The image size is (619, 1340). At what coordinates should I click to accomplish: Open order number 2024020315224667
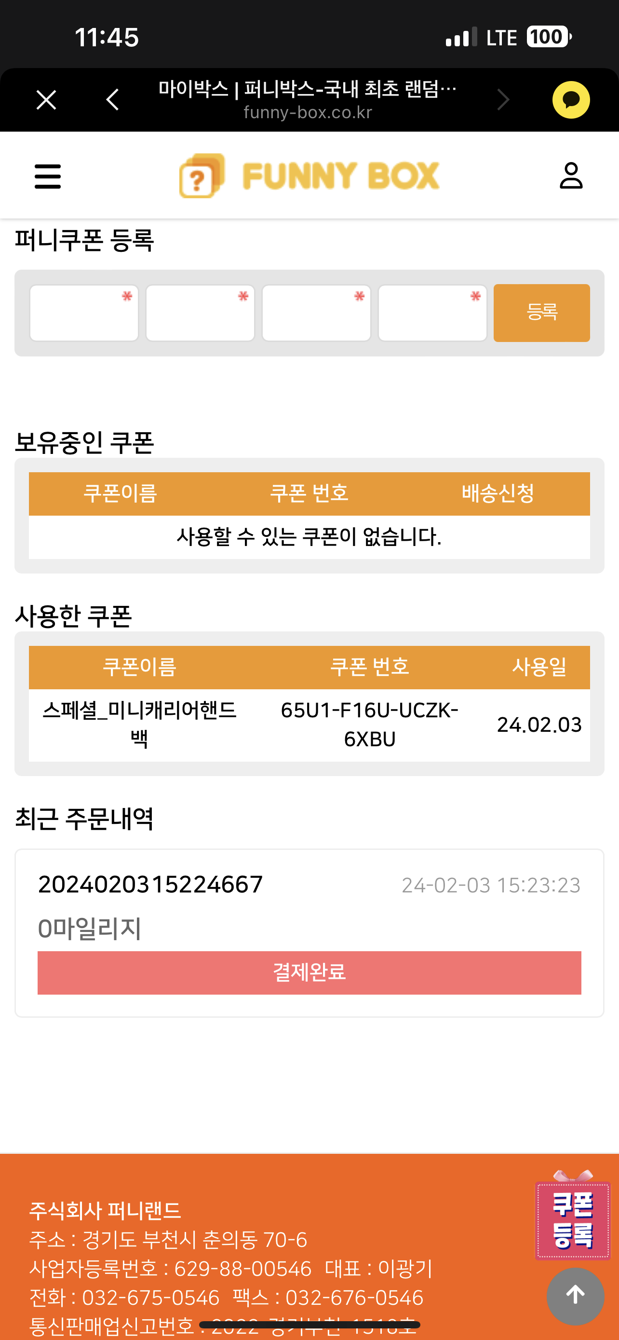(151, 884)
